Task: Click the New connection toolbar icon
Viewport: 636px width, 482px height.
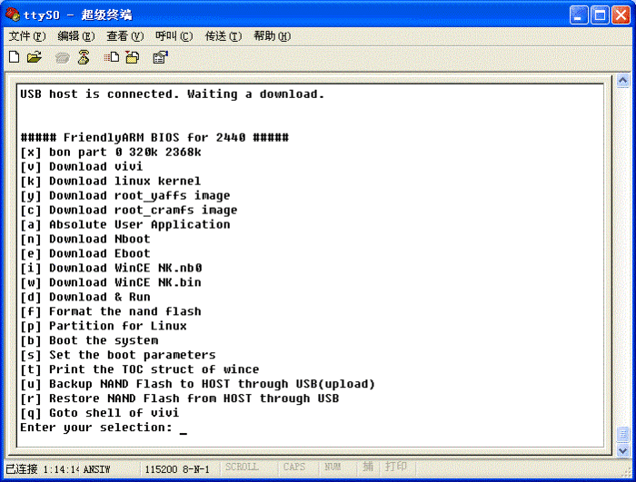Action: click(x=15, y=57)
